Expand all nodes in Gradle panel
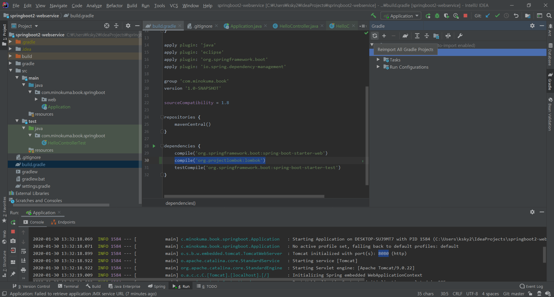 click(x=417, y=36)
